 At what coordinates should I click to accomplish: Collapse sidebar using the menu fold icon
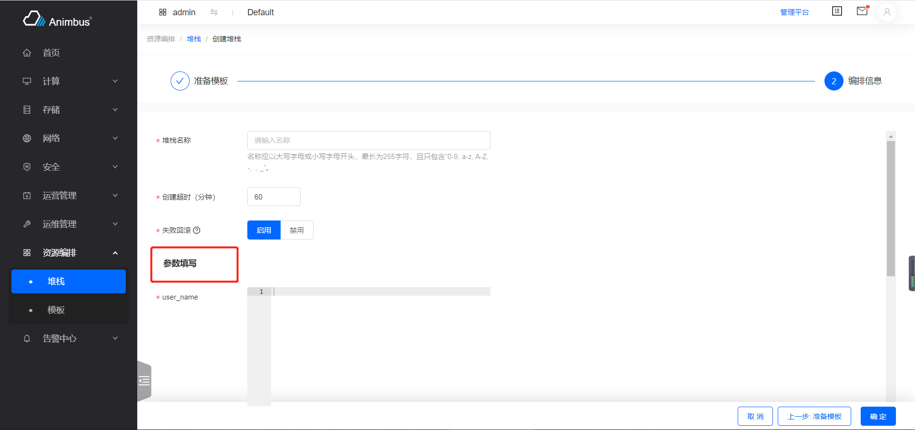tap(144, 381)
